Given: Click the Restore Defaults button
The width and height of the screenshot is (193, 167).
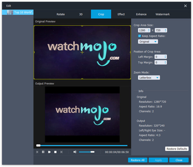Looking at the screenshot, I should 177,149.
